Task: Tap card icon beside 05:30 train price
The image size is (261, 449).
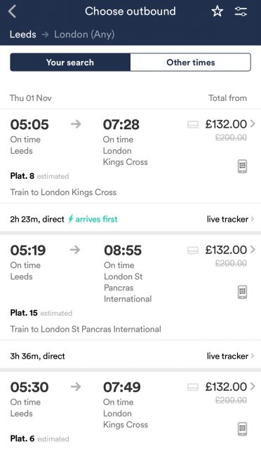Action: pyautogui.click(x=193, y=387)
